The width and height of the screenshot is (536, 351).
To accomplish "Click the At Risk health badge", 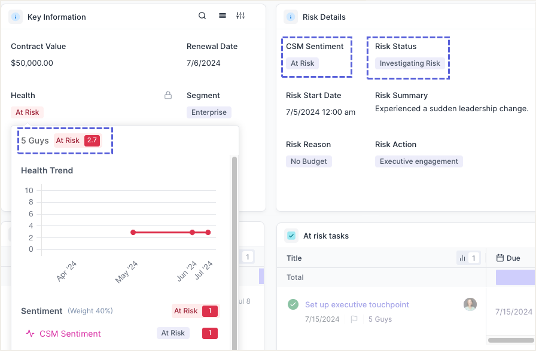I will point(28,112).
